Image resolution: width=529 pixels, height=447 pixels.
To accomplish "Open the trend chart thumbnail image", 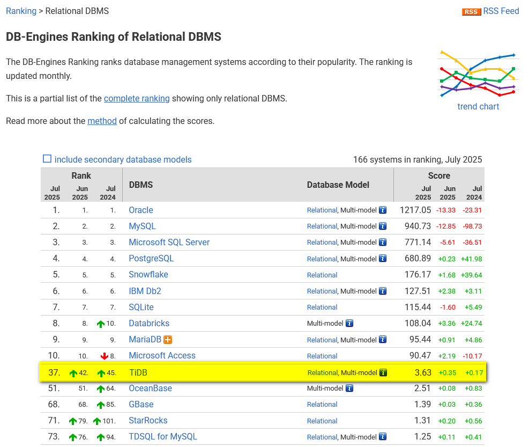I will 478,74.
